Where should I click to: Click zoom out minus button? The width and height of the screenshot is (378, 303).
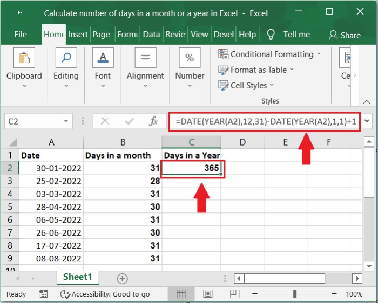(255, 294)
